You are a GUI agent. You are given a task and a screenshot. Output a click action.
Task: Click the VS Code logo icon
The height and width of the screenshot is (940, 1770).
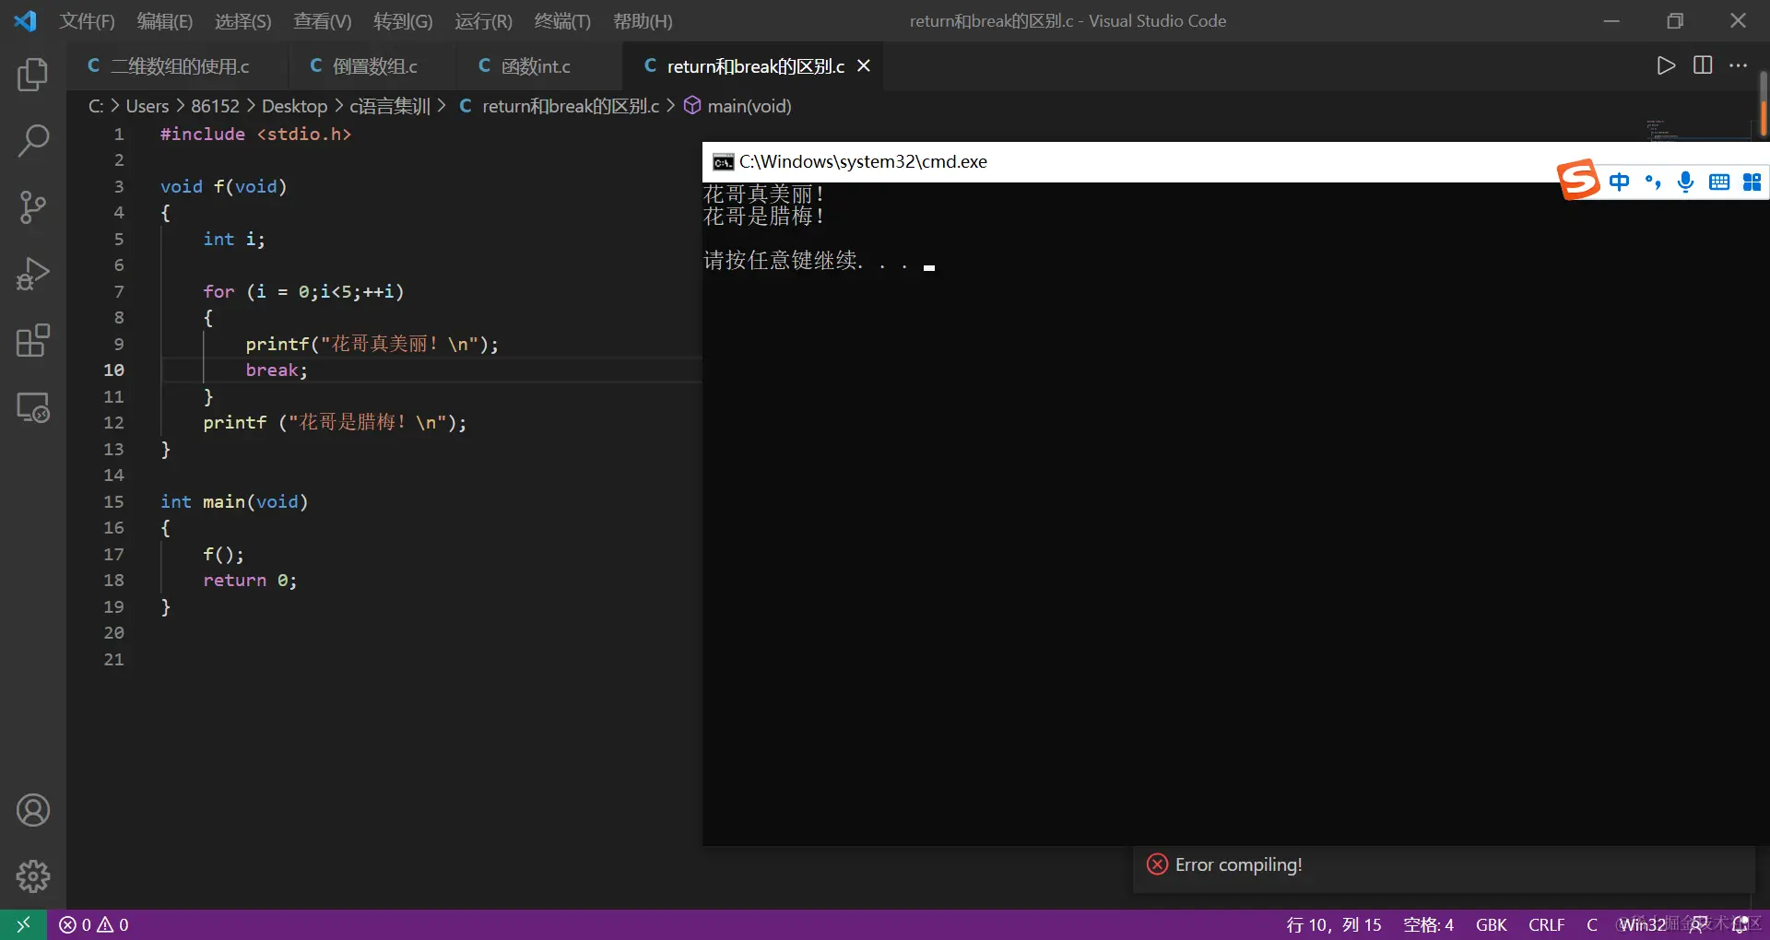pyautogui.click(x=25, y=20)
